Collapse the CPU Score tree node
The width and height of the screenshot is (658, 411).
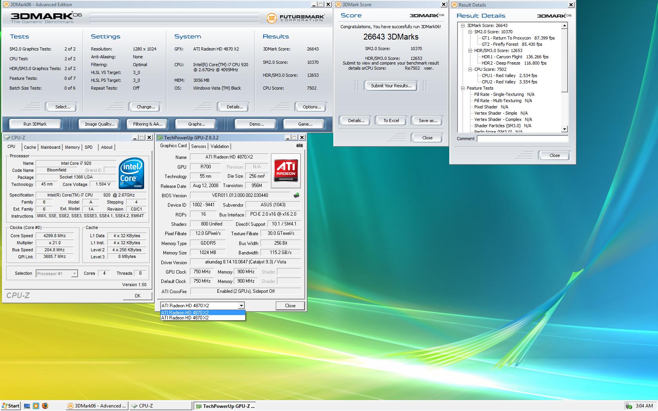point(470,69)
